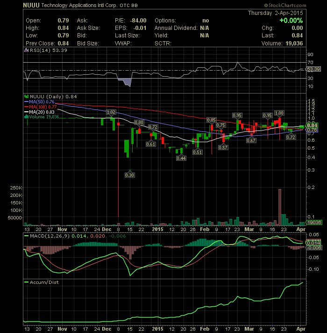Click the RSI(14) 53.39 panel label

[x=49, y=51]
